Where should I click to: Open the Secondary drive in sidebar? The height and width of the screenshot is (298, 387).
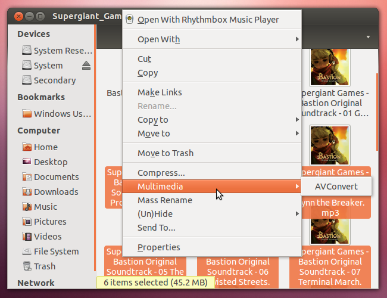click(55, 80)
